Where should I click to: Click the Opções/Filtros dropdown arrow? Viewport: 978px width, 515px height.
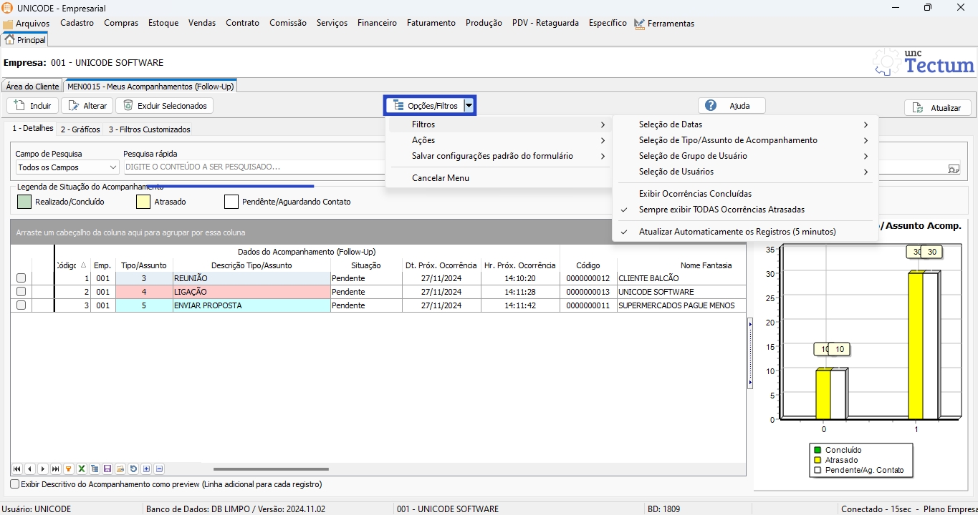[x=469, y=106]
